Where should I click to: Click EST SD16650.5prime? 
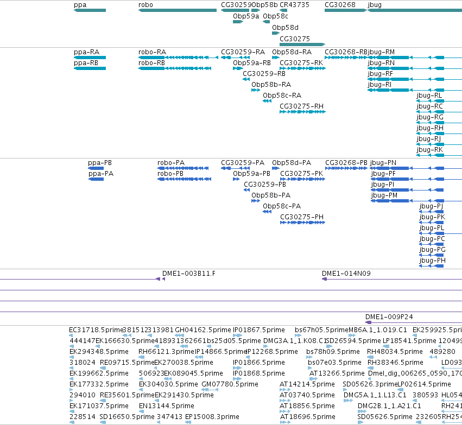tap(103, 422)
